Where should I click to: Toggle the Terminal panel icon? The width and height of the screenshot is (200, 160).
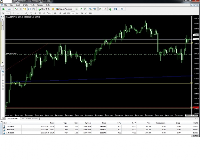[29, 9]
